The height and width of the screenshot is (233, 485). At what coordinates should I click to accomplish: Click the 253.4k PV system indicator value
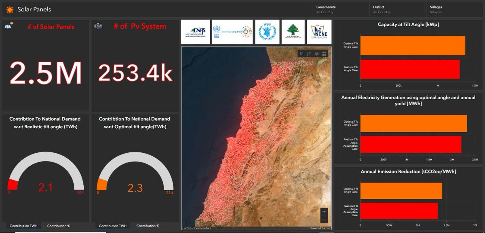pyautogui.click(x=135, y=73)
